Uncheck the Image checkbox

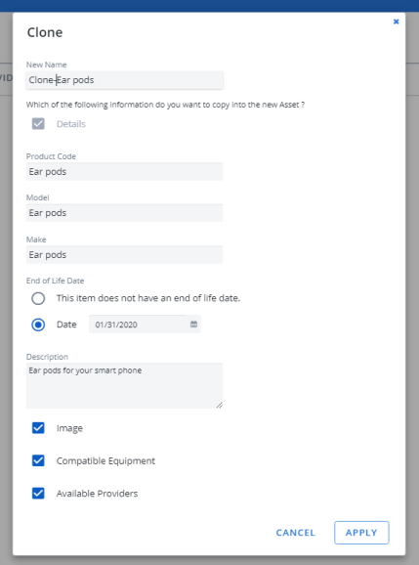tap(38, 428)
